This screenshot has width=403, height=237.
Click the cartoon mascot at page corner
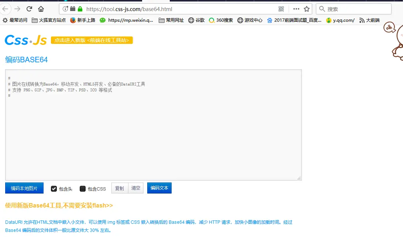(x=394, y=41)
